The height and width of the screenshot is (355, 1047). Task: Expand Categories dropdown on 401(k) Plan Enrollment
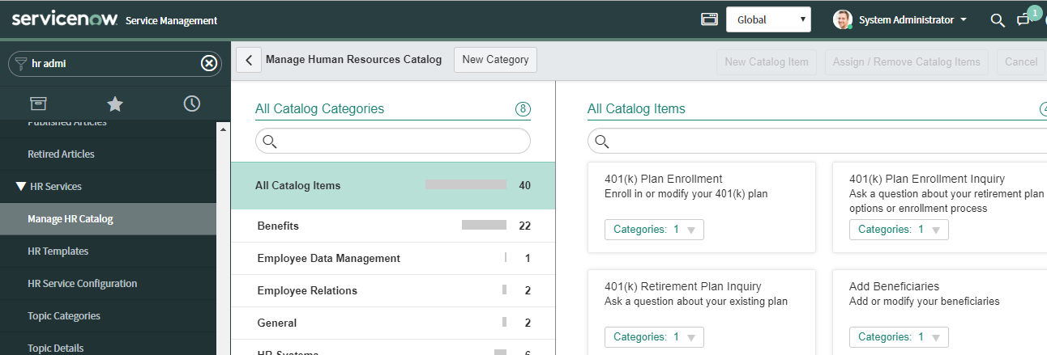click(x=654, y=230)
